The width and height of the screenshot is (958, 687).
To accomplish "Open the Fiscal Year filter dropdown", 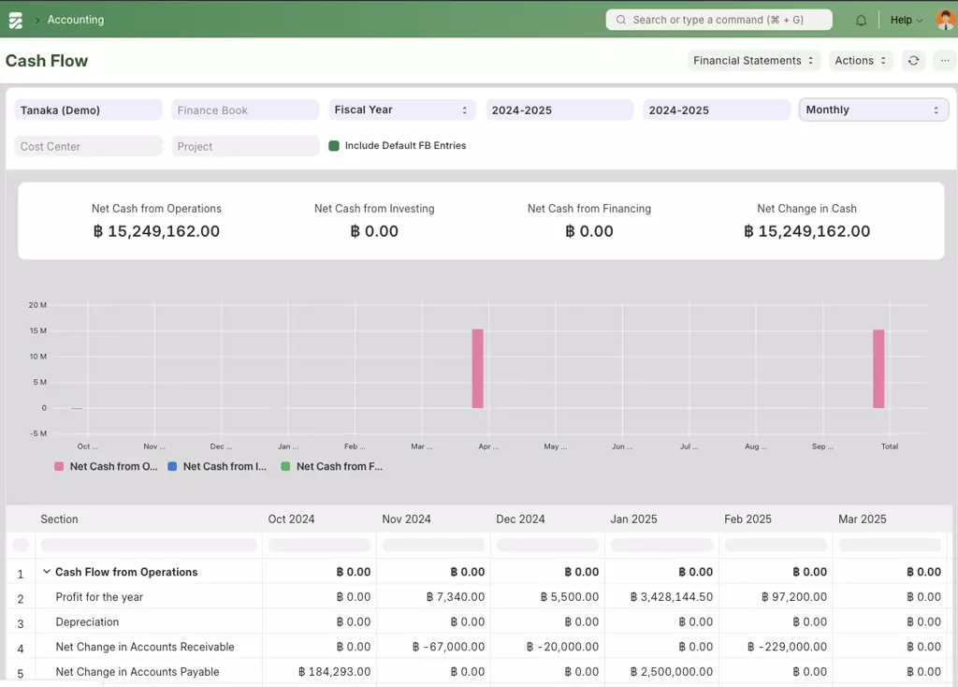I will [x=401, y=110].
